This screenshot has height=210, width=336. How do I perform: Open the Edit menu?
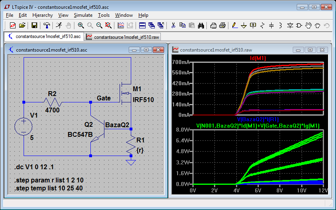pyautogui.click(x=23, y=15)
